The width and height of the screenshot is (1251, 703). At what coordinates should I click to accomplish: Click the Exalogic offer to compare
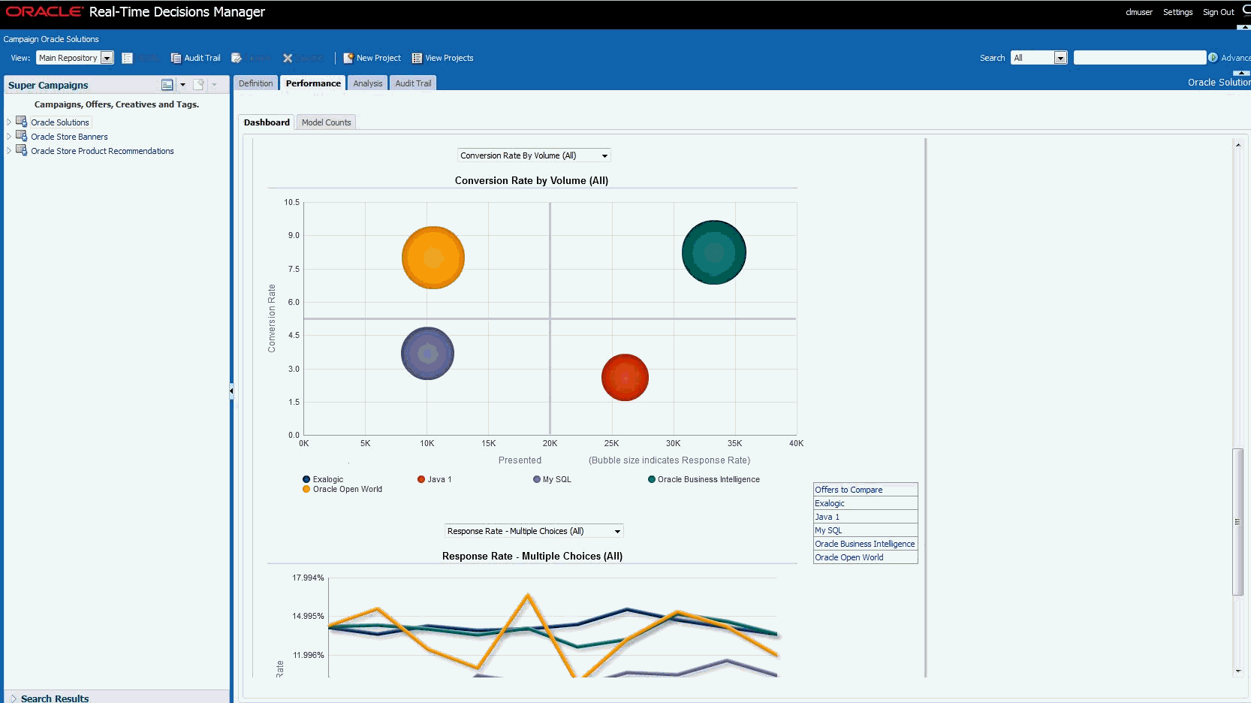[x=830, y=503]
